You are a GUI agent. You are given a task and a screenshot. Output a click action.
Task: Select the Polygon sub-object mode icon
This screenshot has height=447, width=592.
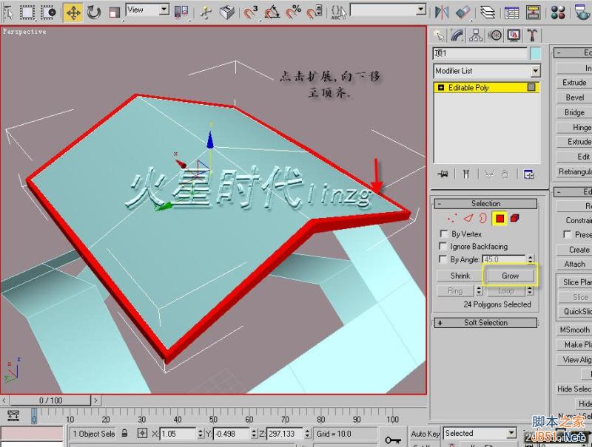click(499, 217)
